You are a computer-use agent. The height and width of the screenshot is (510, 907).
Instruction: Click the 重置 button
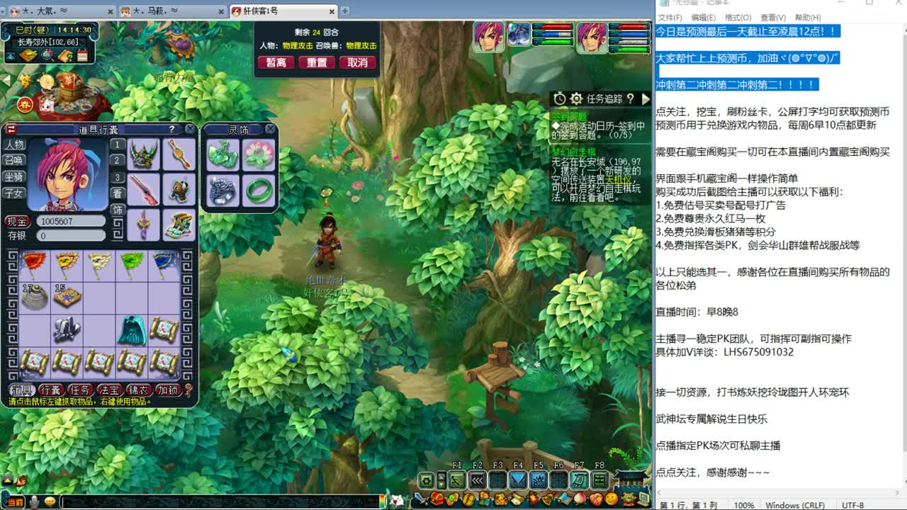317,62
